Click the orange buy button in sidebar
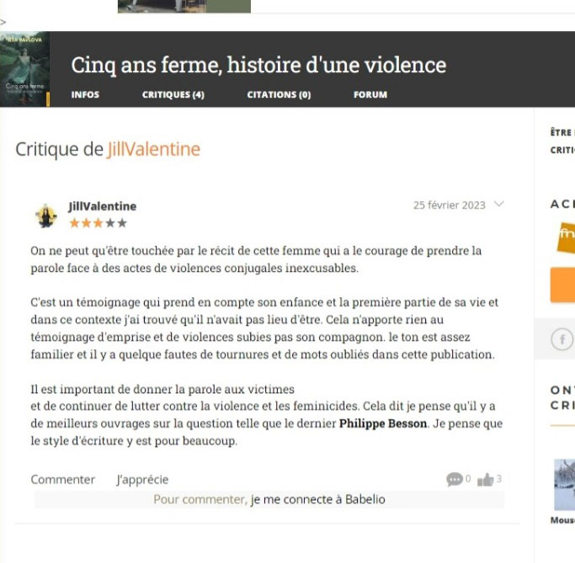Image resolution: width=575 pixels, height=563 pixels. [562, 284]
